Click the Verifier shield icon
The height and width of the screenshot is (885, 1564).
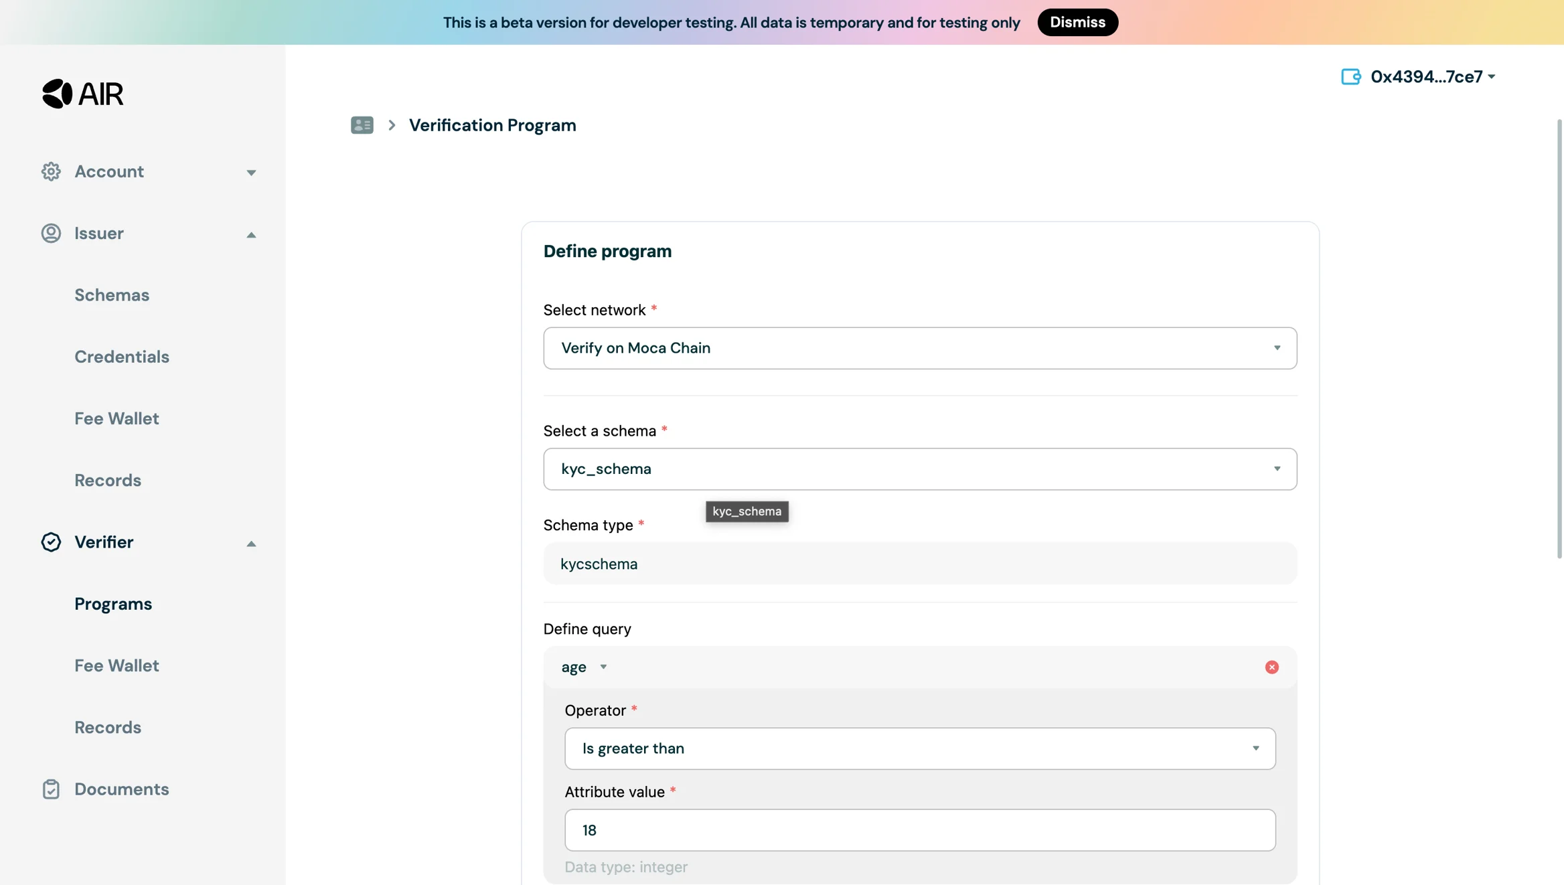click(x=51, y=542)
